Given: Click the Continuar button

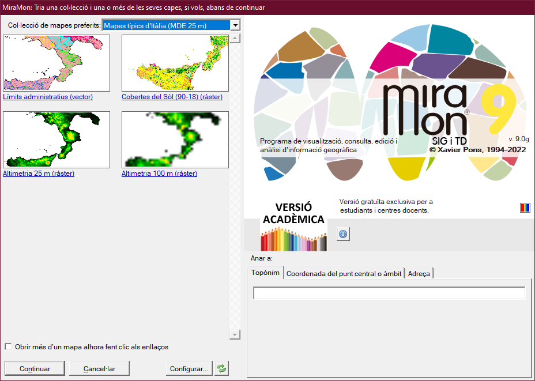Looking at the screenshot, I should pyautogui.click(x=35, y=368).
